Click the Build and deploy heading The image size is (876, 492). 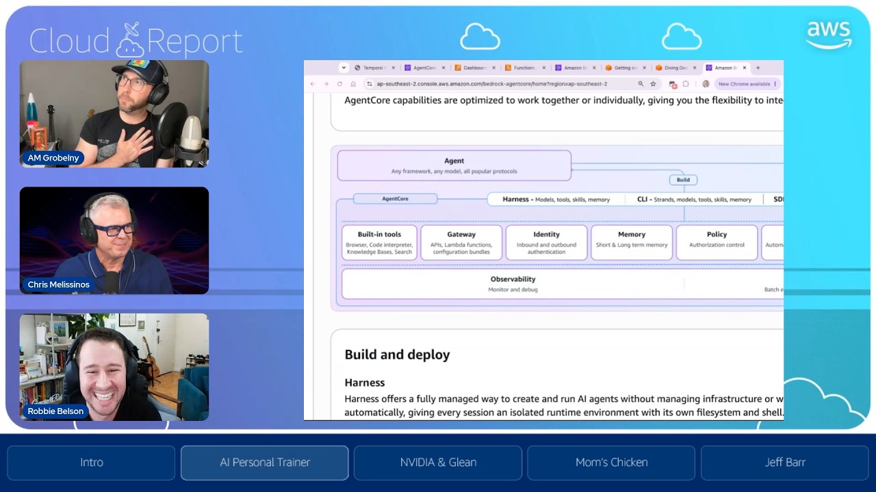[397, 355]
